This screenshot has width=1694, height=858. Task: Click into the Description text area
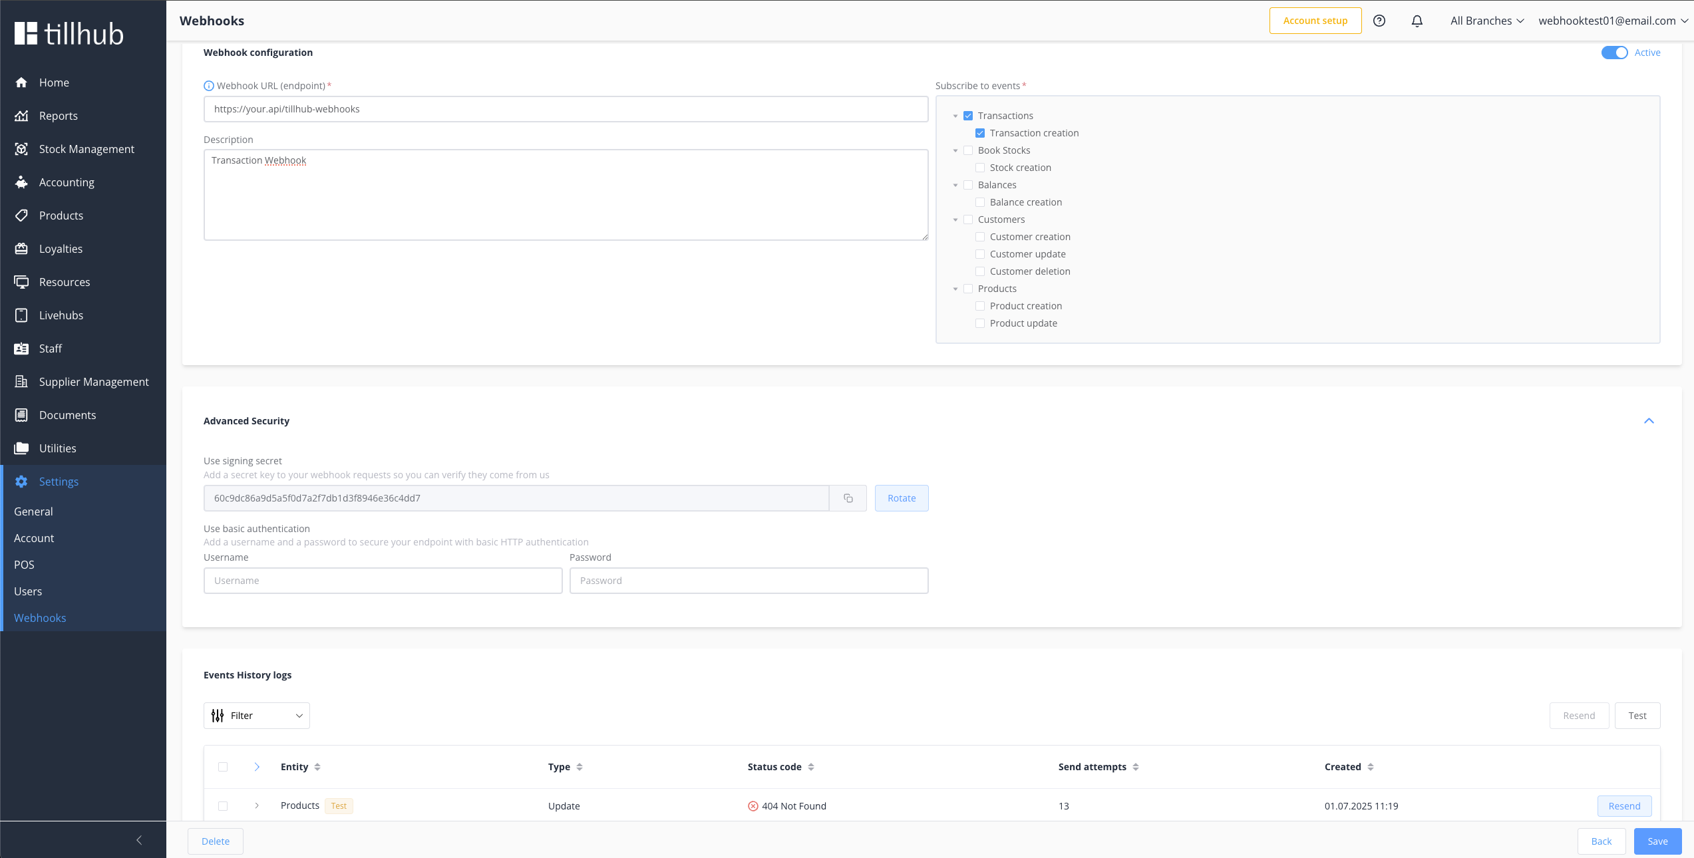point(566,195)
